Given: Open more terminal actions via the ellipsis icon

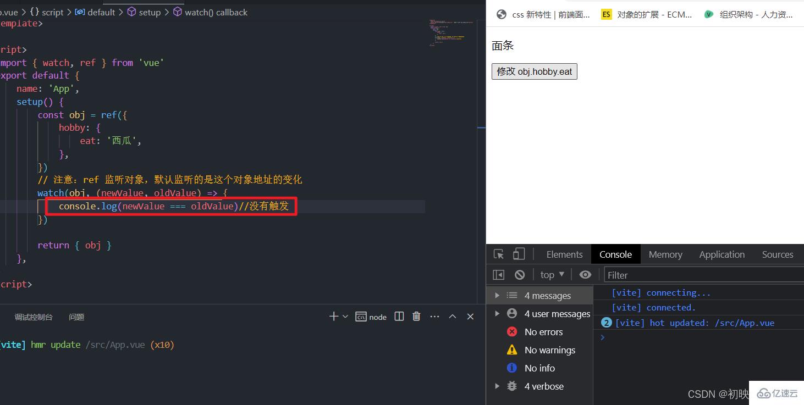Looking at the screenshot, I should click(x=434, y=316).
